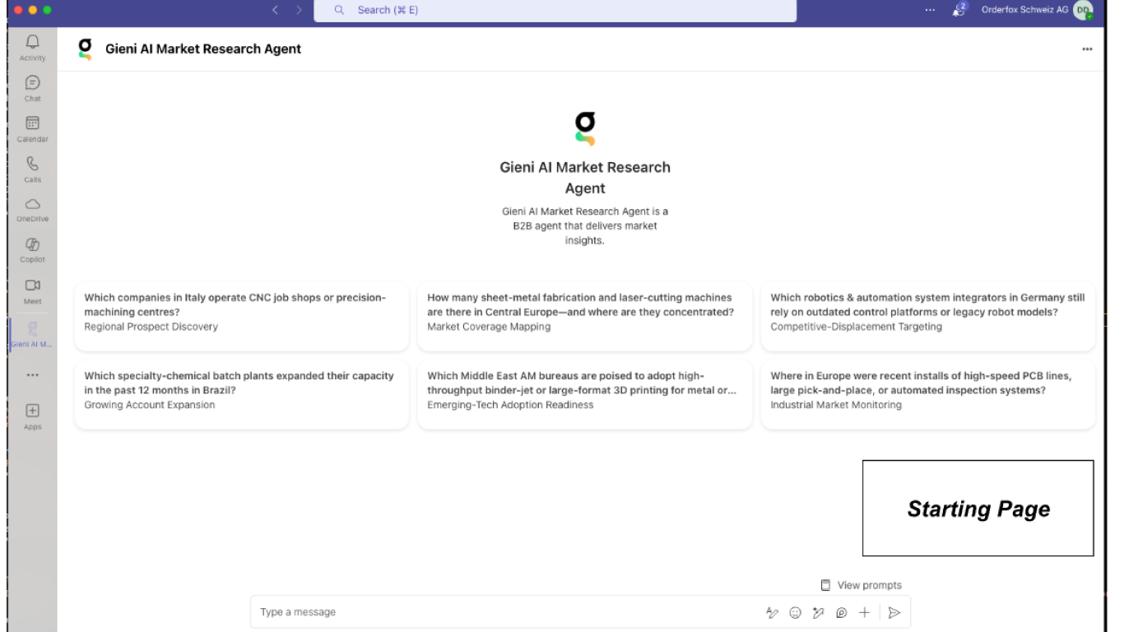This screenshot has width=1124, height=632.
Task: Select the Regional Prospect Discovery prompt card
Action: coord(241,316)
